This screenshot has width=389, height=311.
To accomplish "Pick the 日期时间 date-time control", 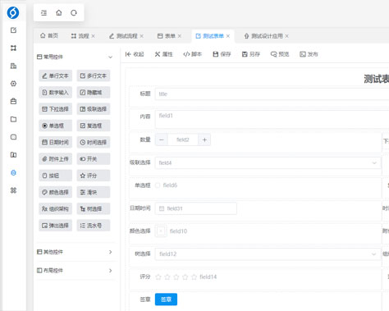I will [x=56, y=142].
